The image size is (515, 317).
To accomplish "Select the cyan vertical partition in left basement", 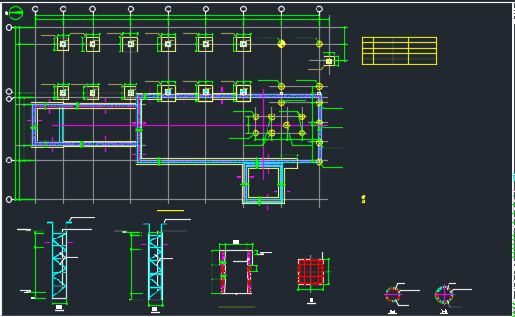I will pyautogui.click(x=61, y=125).
